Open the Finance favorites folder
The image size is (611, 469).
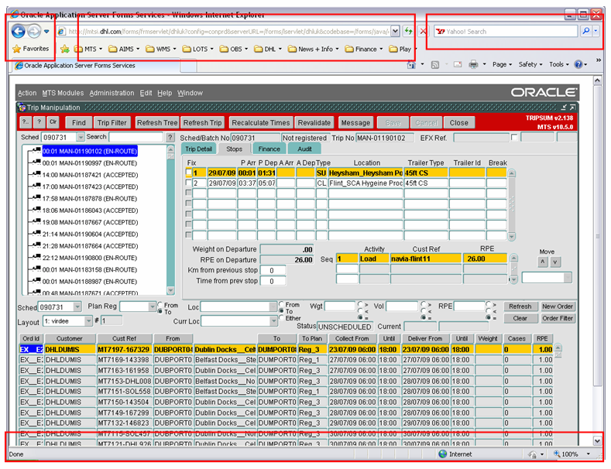coord(364,49)
